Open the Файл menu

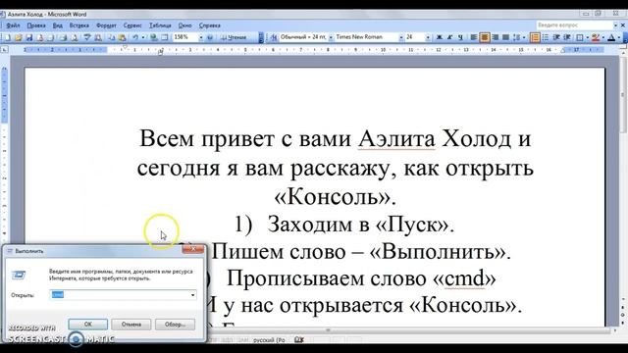13,25
